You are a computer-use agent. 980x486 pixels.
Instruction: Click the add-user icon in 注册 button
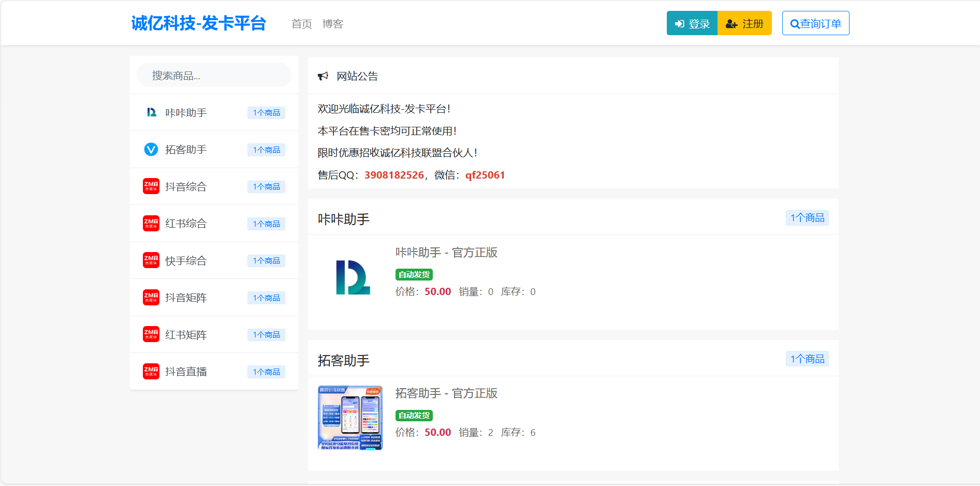[x=732, y=24]
